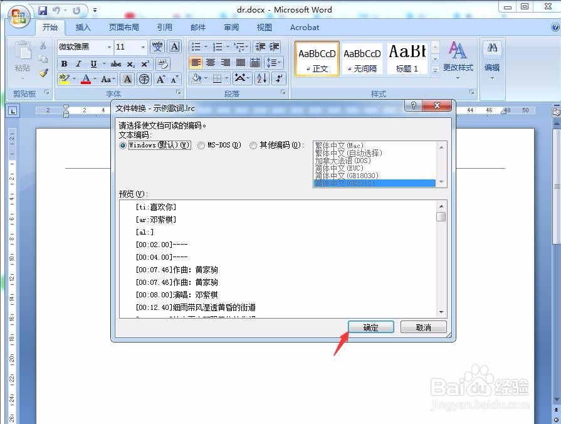
Task: Select 其他编码 radio button
Action: (253, 146)
